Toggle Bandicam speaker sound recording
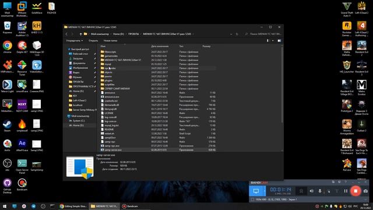The height and width of the screenshot is (210, 373). point(311,191)
